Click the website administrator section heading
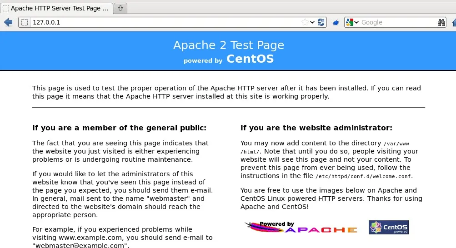The image size is (456, 248). pos(316,128)
